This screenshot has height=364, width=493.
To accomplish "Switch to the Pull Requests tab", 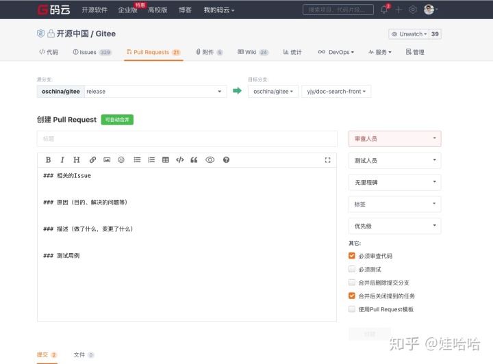I will [x=153, y=52].
